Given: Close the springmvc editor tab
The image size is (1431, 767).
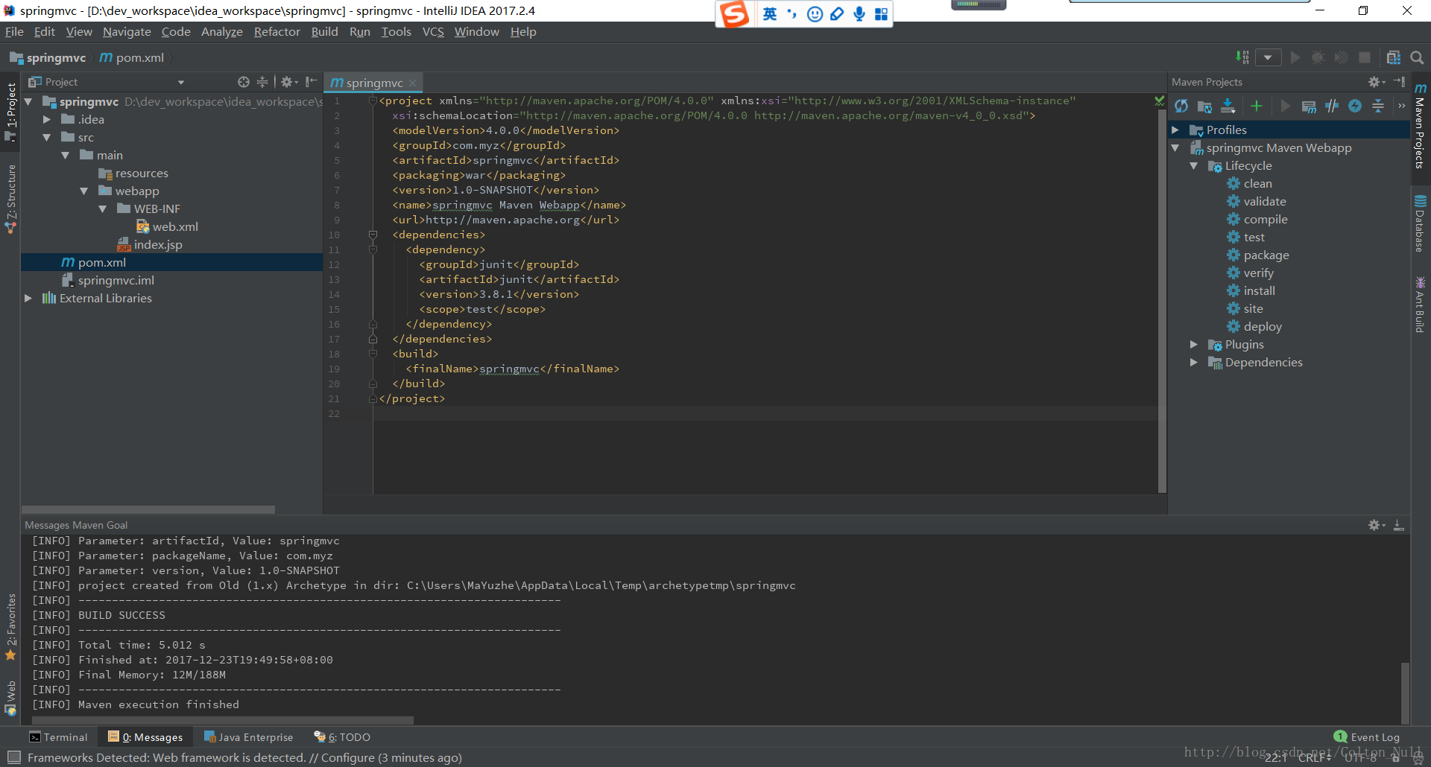Looking at the screenshot, I should pos(412,83).
